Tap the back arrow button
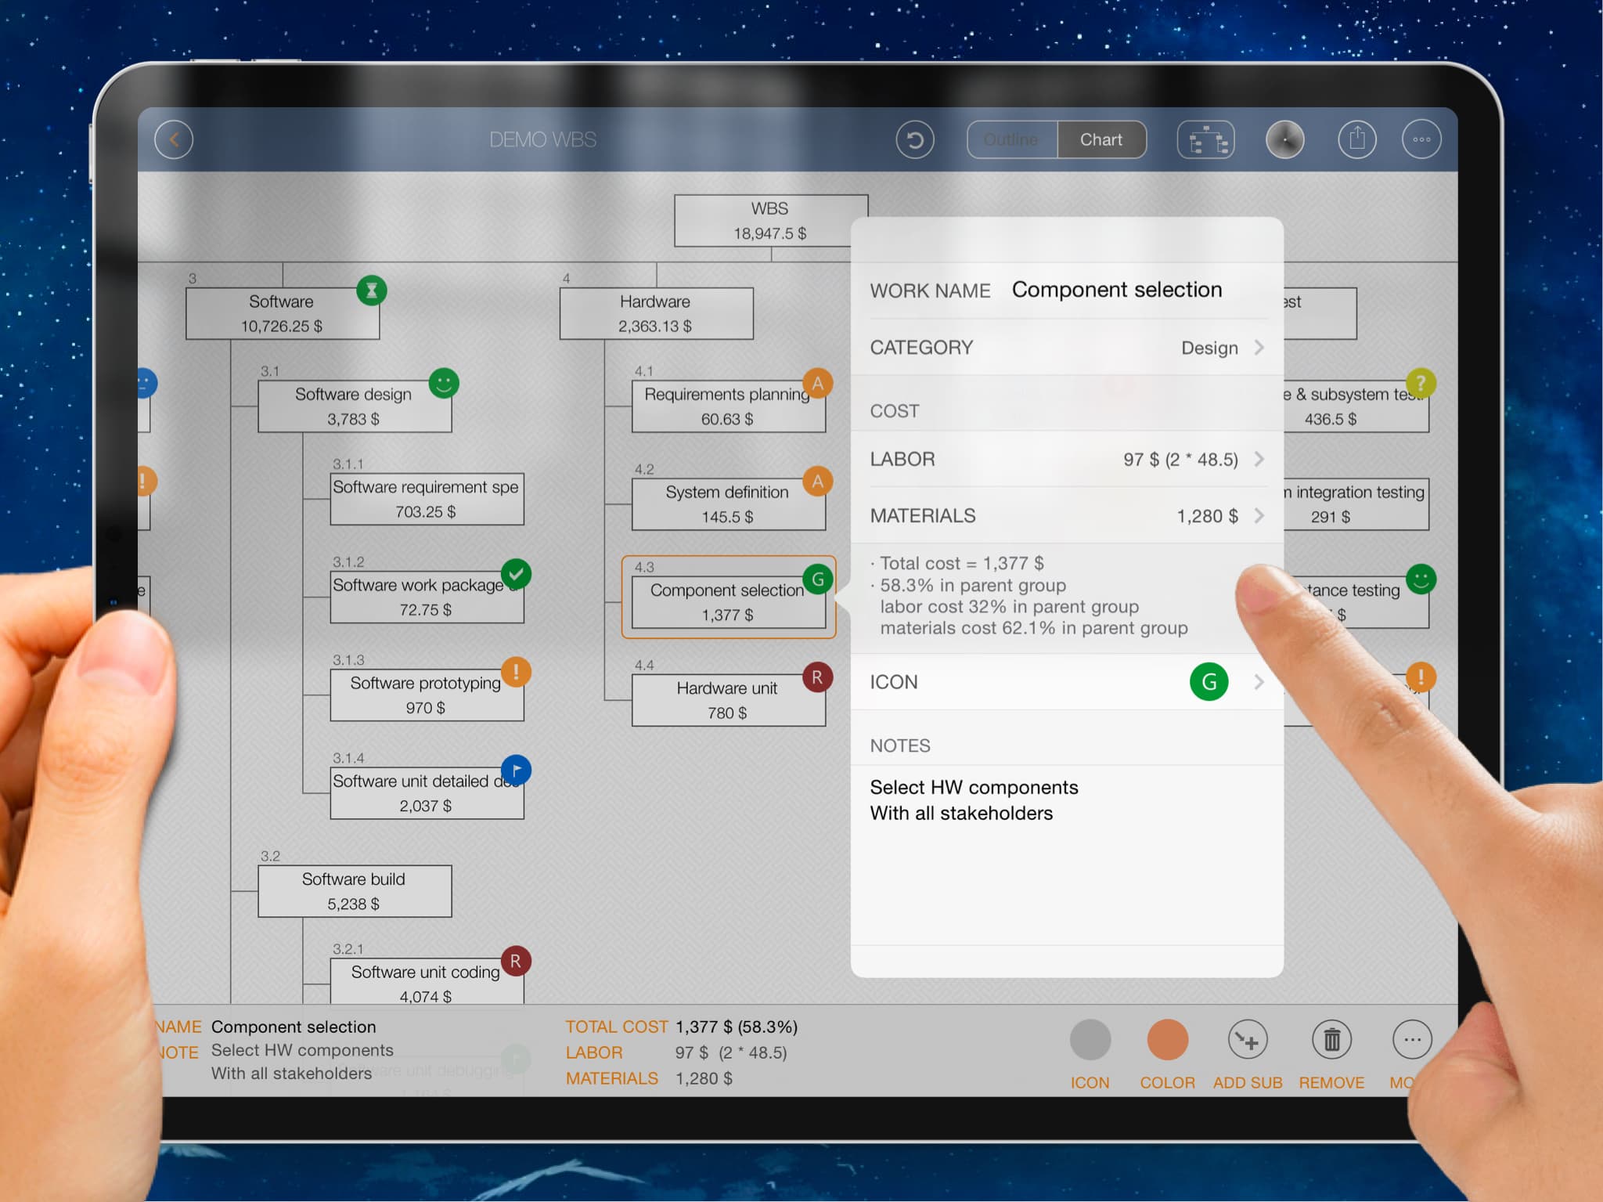This screenshot has height=1202, width=1603. [174, 140]
